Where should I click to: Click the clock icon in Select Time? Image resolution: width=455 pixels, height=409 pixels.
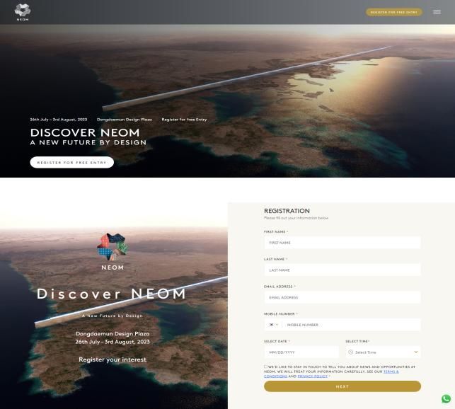point(350,352)
